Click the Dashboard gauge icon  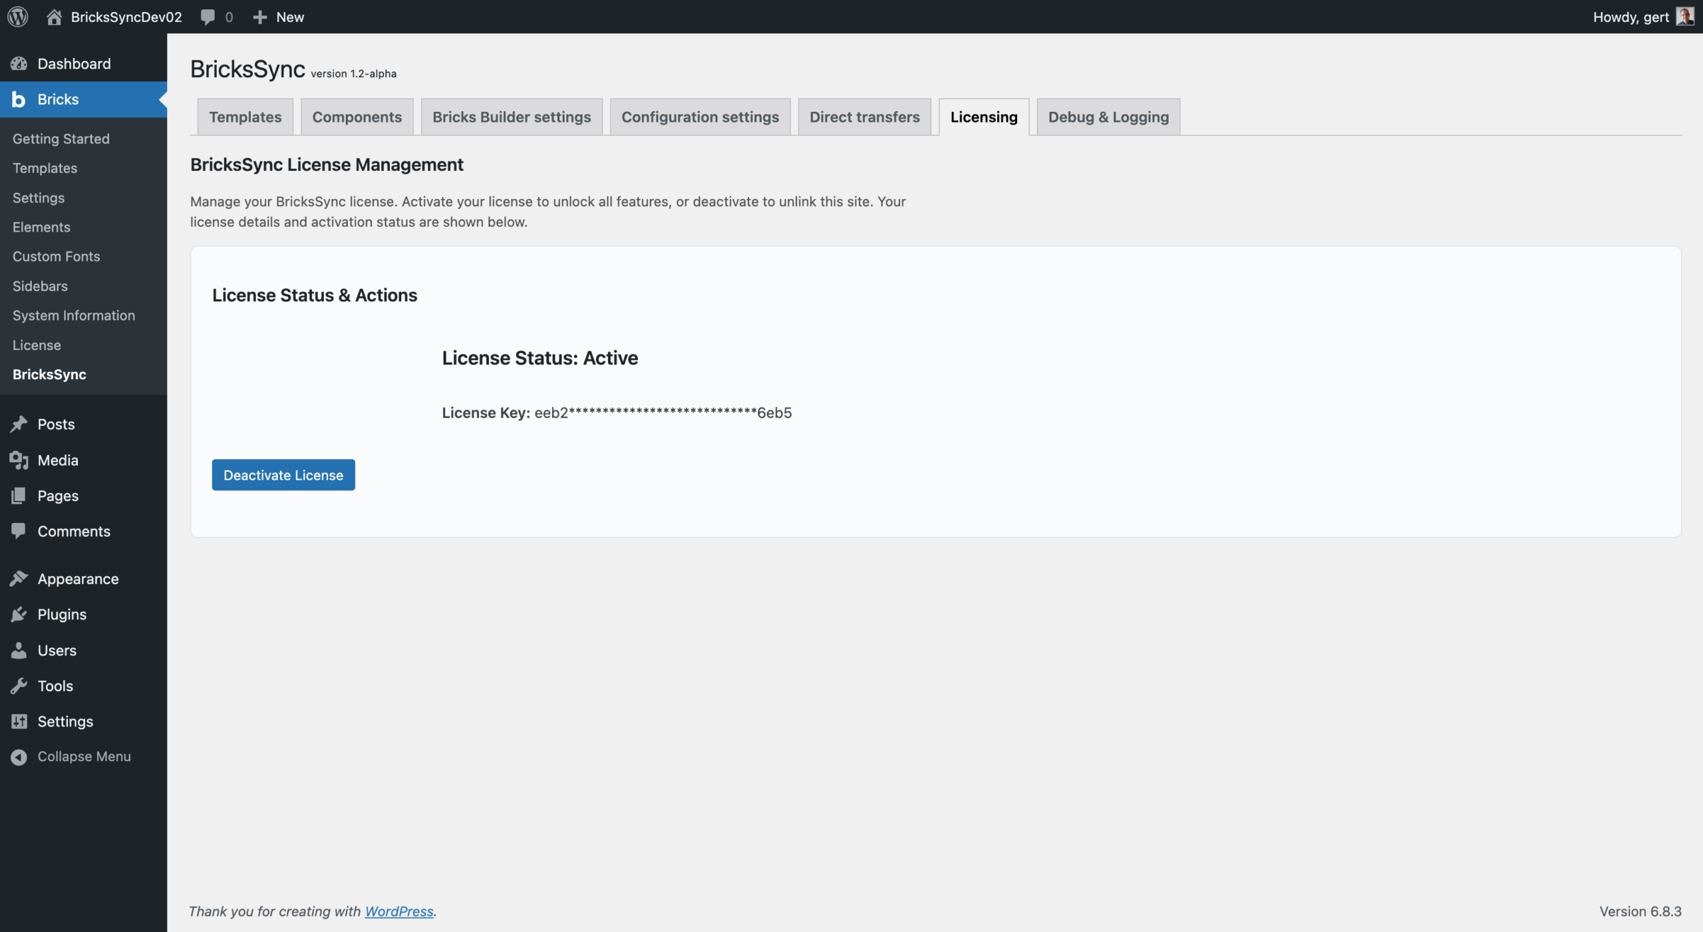(x=19, y=64)
